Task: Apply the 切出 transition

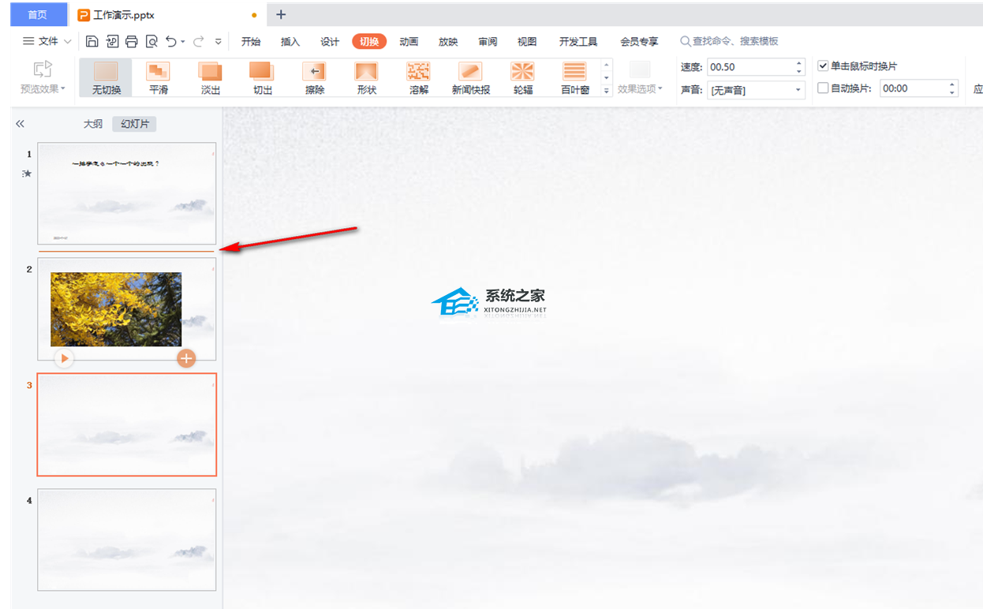Action: tap(263, 77)
